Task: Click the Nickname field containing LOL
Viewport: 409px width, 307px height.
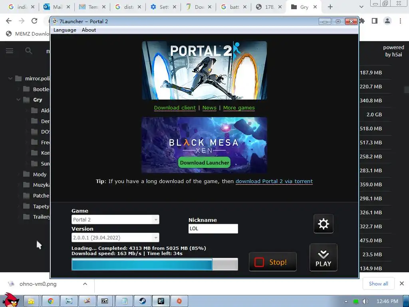Action: (x=213, y=229)
